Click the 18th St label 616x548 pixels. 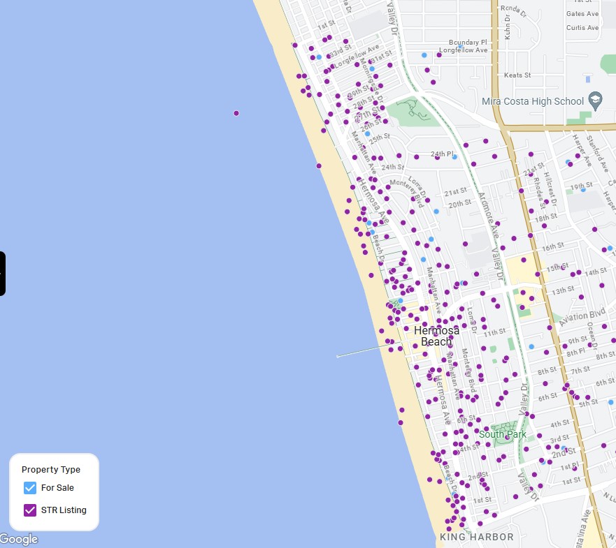pyautogui.click(x=546, y=218)
